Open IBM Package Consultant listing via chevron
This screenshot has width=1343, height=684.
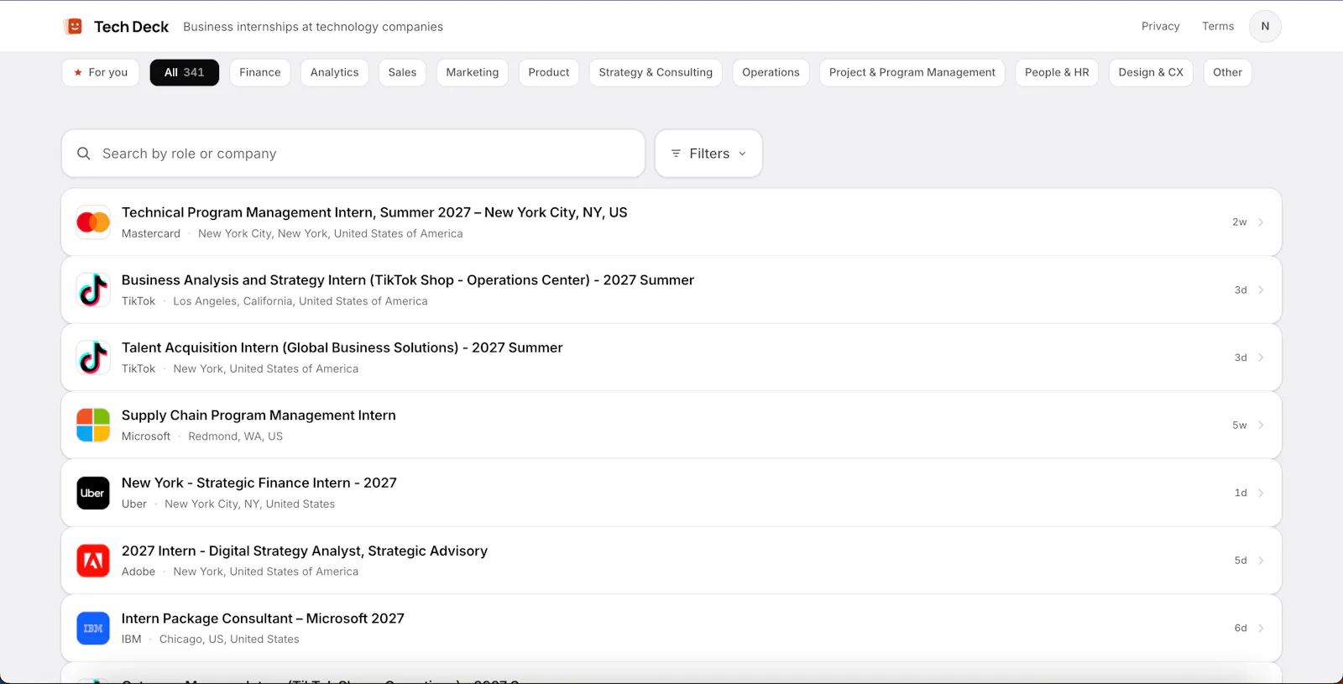point(1261,629)
